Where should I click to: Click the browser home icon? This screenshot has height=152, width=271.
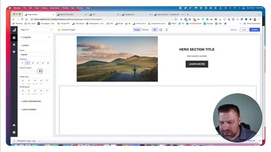click(26, 19)
